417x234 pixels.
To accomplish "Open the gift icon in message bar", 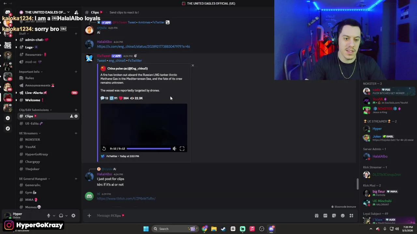I will coord(317,215).
